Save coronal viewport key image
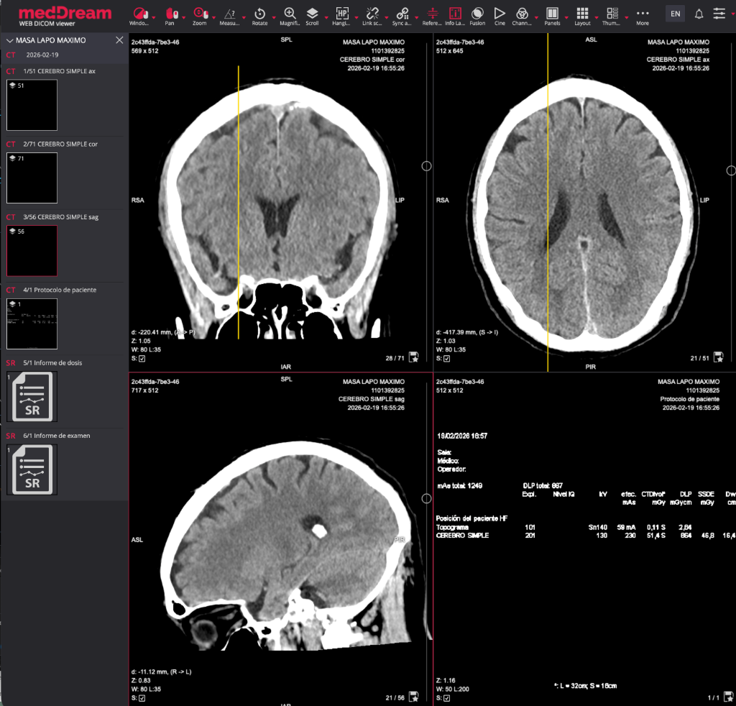 (x=413, y=357)
